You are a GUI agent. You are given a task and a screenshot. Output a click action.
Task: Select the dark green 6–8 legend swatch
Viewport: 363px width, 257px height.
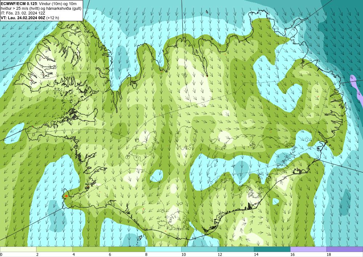click(127, 249)
